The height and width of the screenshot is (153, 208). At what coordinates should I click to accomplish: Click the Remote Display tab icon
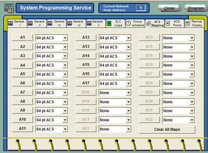188,23
